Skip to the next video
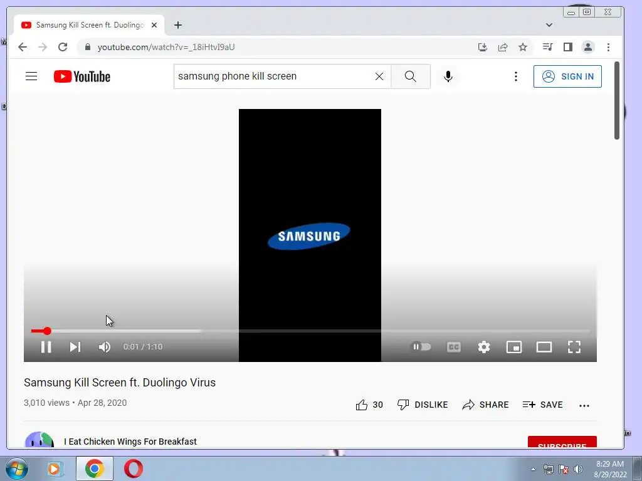The height and width of the screenshot is (481, 642). click(75, 347)
